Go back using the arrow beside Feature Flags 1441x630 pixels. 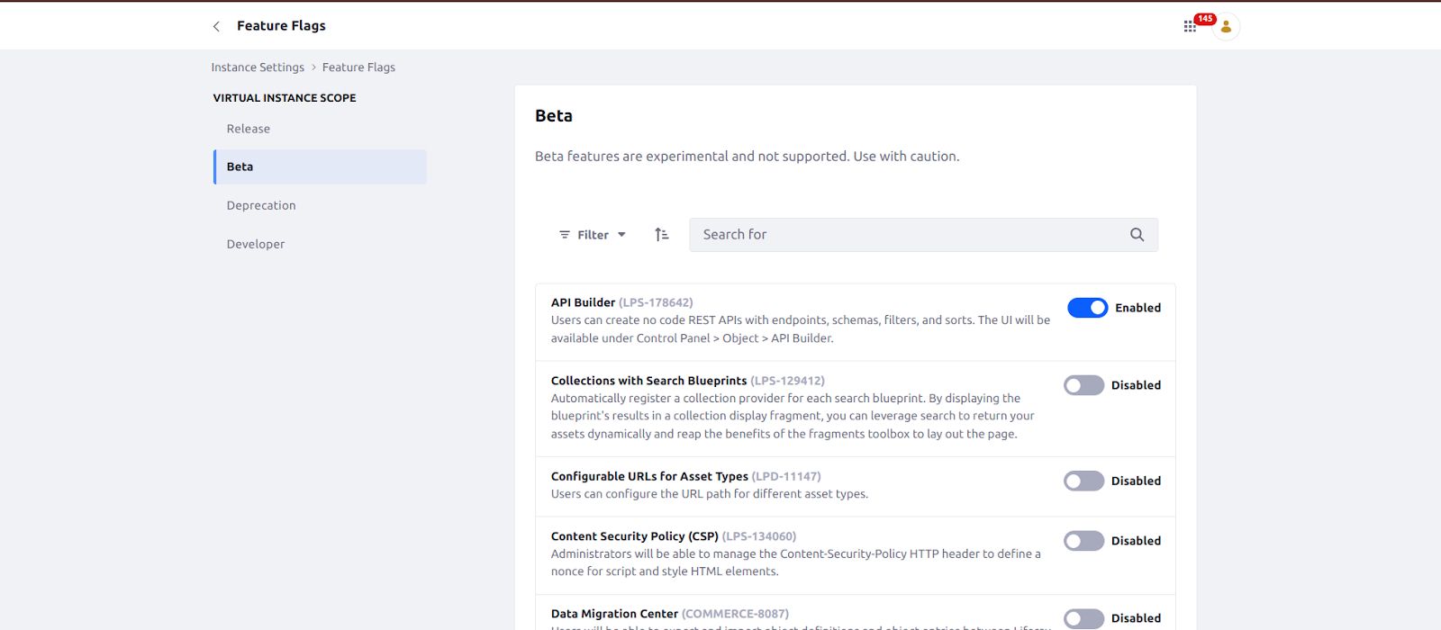(216, 26)
